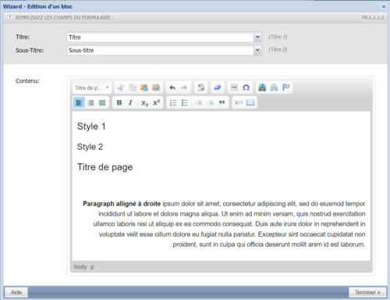Click the Style 1 heading text
Image resolution: width=390 pixels, height=300 pixels.
[x=91, y=127]
